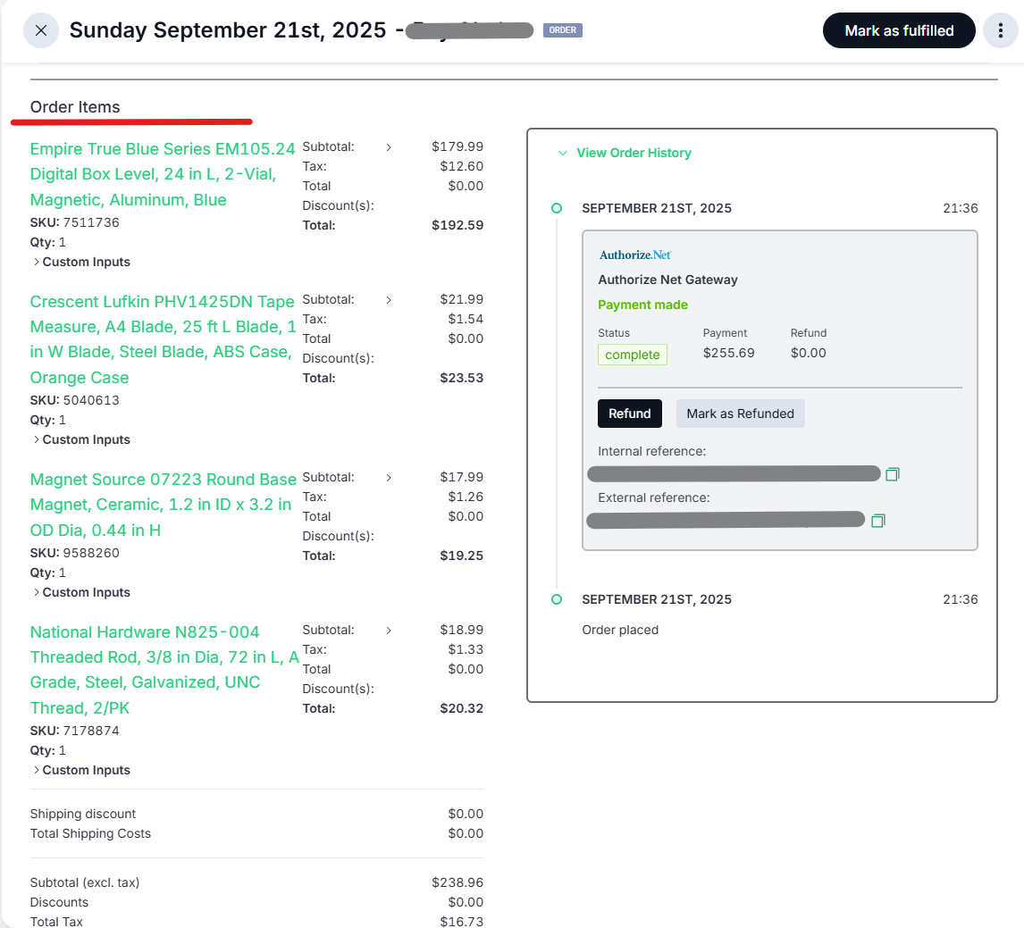
Task: Expand subtotal arrow for the $179.99 item
Action: [x=389, y=147]
